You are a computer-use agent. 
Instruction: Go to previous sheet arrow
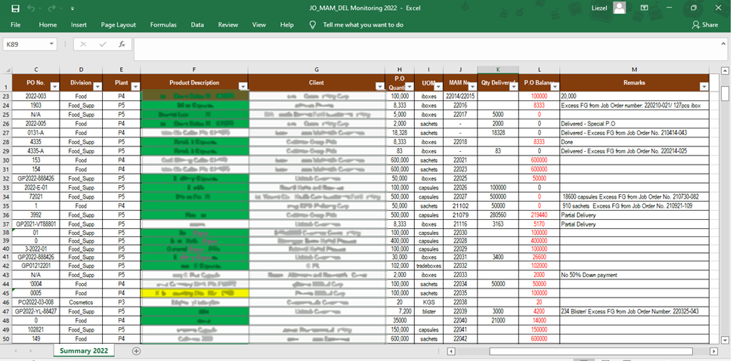click(16, 350)
